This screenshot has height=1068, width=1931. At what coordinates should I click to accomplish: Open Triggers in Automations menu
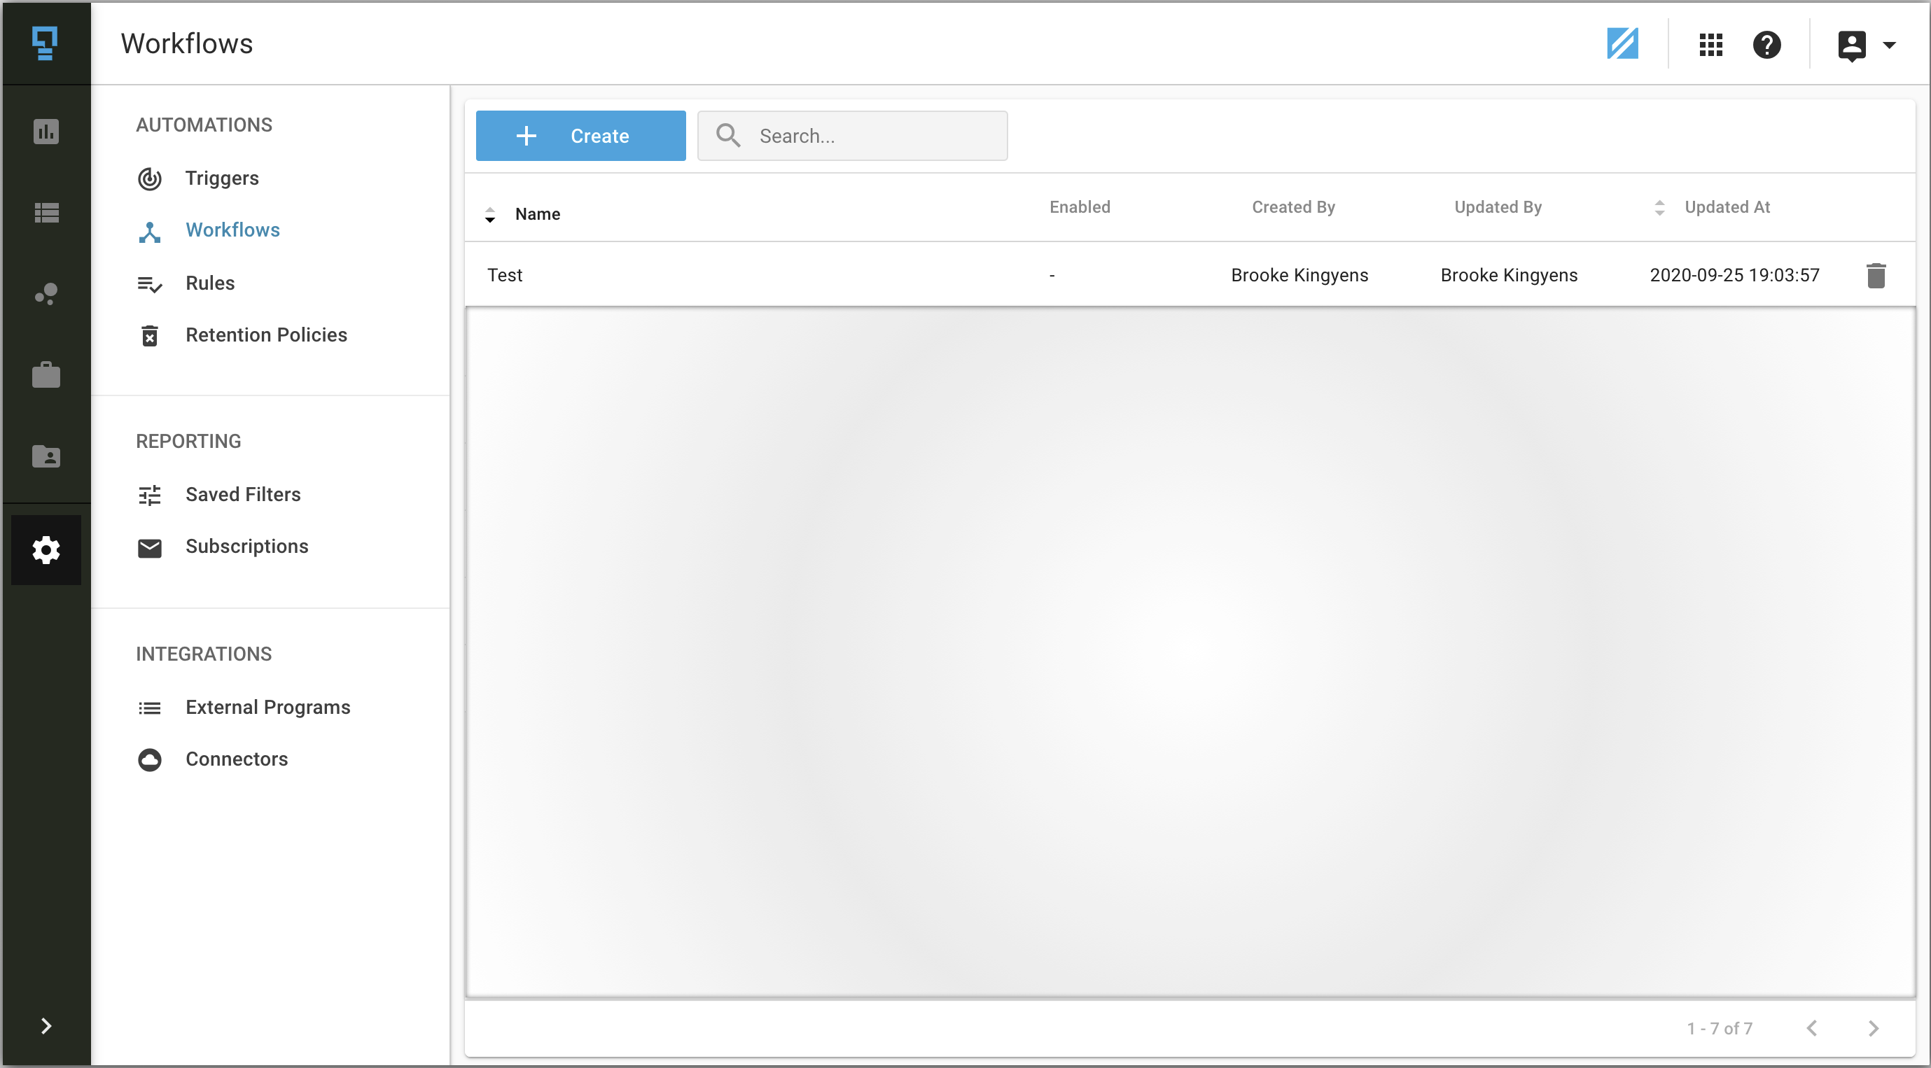point(222,178)
